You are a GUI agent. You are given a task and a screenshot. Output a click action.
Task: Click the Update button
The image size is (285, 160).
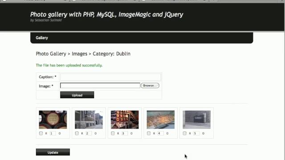coord(53,152)
